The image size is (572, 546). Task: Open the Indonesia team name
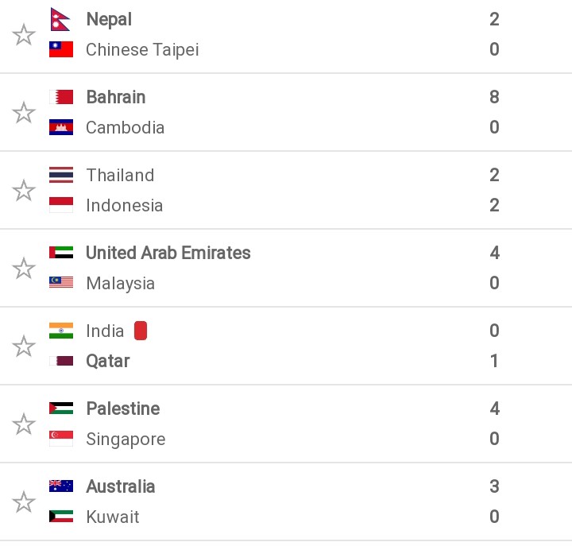coord(125,206)
